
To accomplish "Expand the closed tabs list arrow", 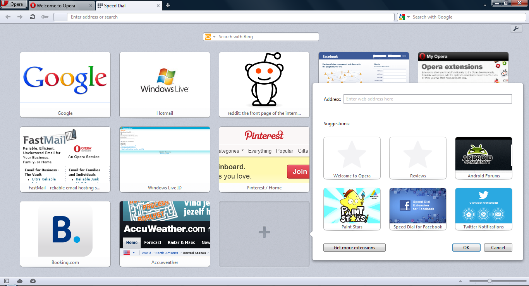I will (x=485, y=5).
